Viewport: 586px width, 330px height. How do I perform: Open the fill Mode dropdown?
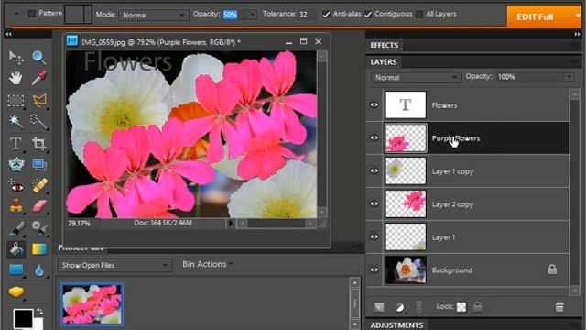(153, 15)
